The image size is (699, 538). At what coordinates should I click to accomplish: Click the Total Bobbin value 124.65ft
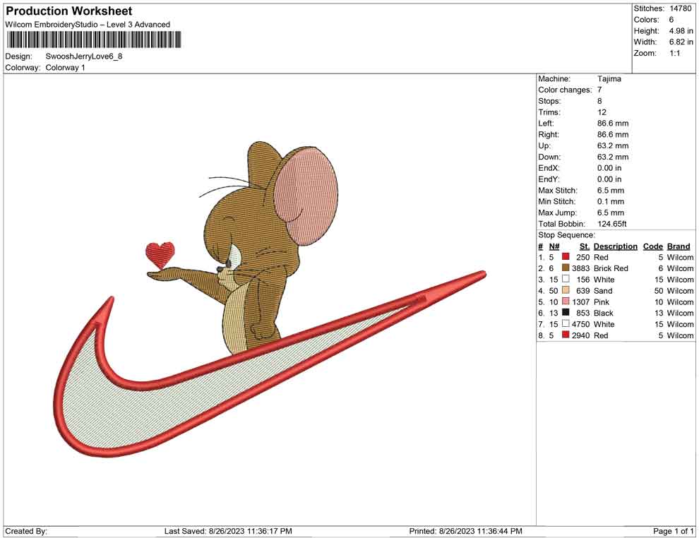(611, 224)
